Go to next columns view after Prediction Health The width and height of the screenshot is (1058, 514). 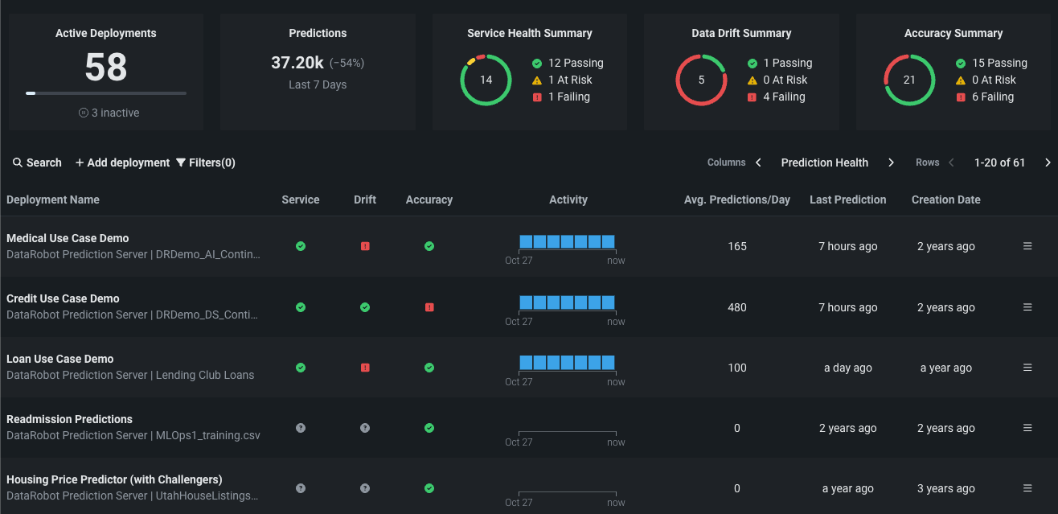[x=891, y=162]
